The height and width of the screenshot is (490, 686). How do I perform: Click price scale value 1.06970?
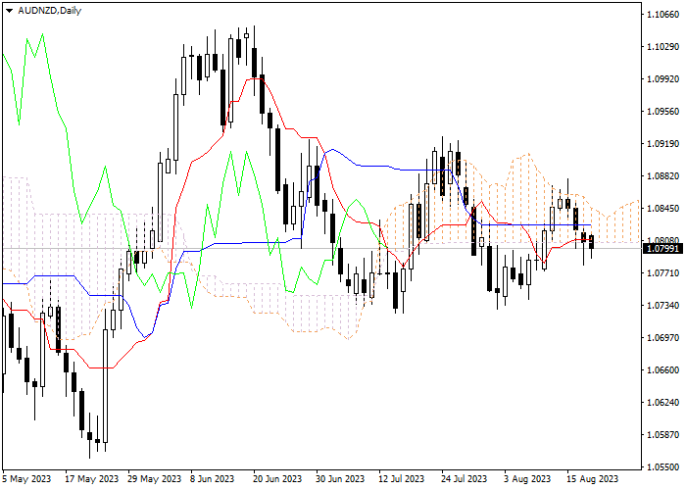point(663,338)
